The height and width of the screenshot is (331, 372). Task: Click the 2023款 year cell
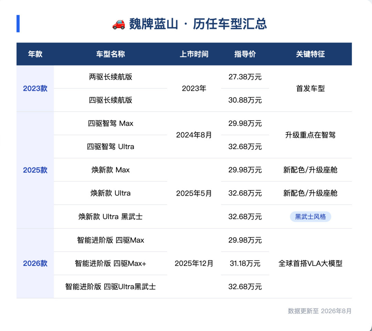coord(35,88)
